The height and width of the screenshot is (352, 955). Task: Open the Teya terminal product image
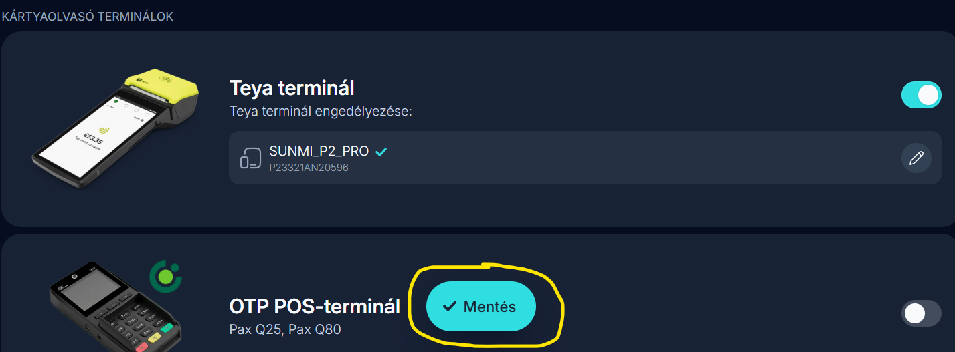pyautogui.click(x=114, y=127)
